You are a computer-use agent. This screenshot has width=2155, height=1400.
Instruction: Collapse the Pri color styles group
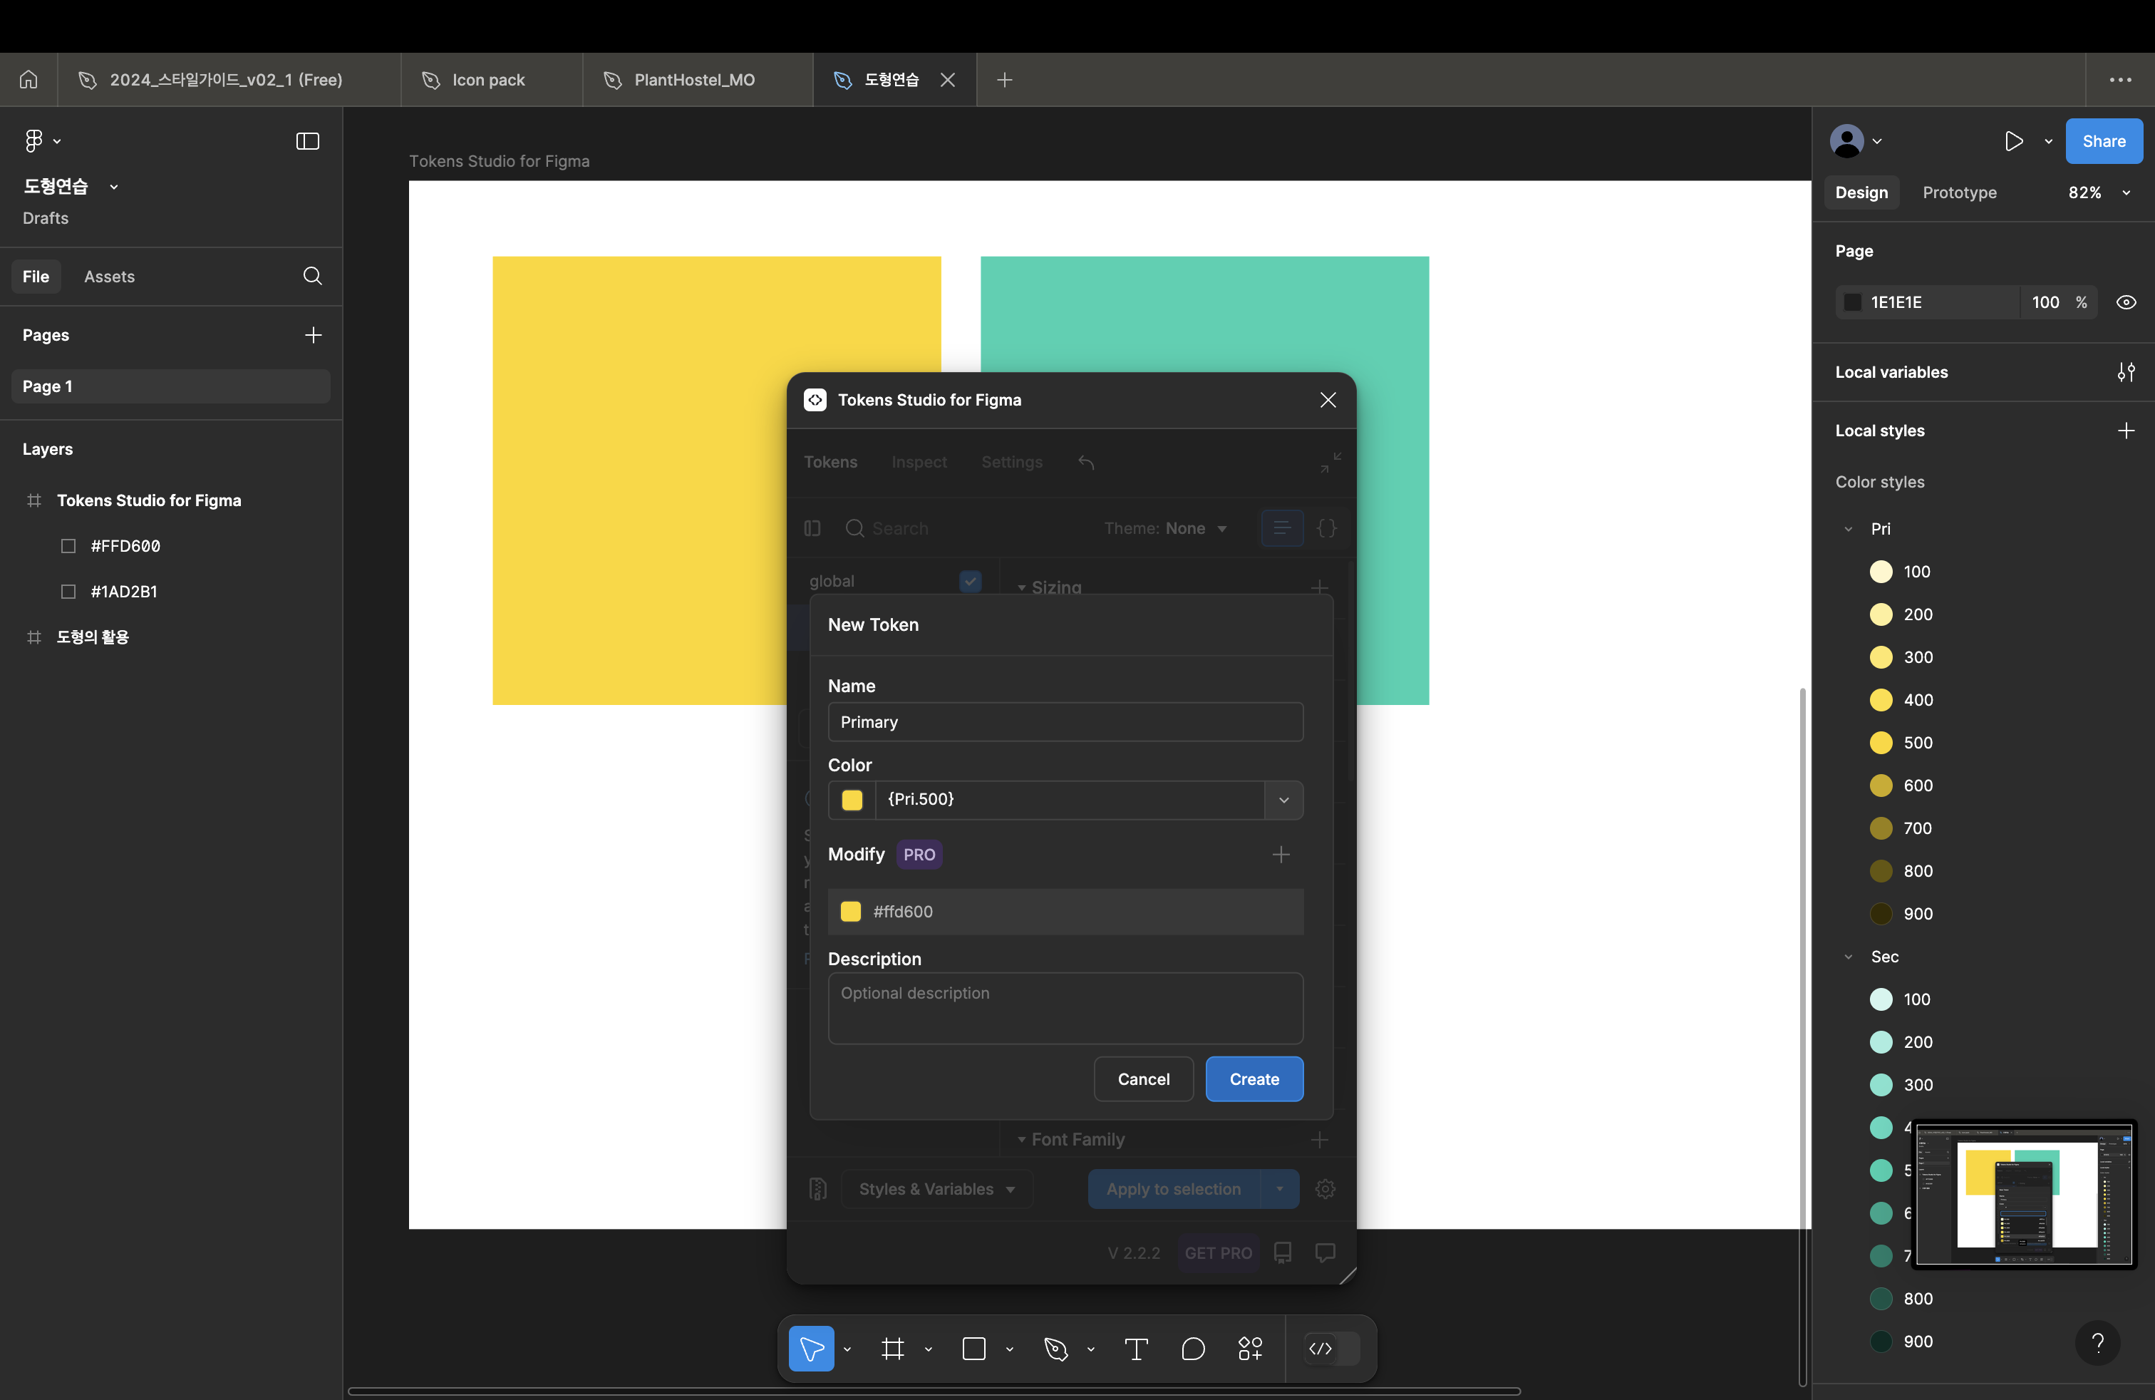[1848, 529]
